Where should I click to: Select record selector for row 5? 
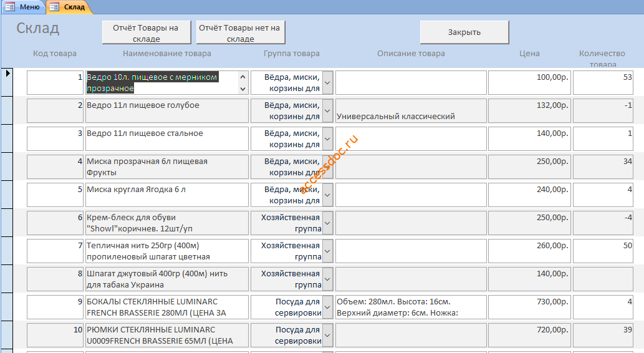7,195
